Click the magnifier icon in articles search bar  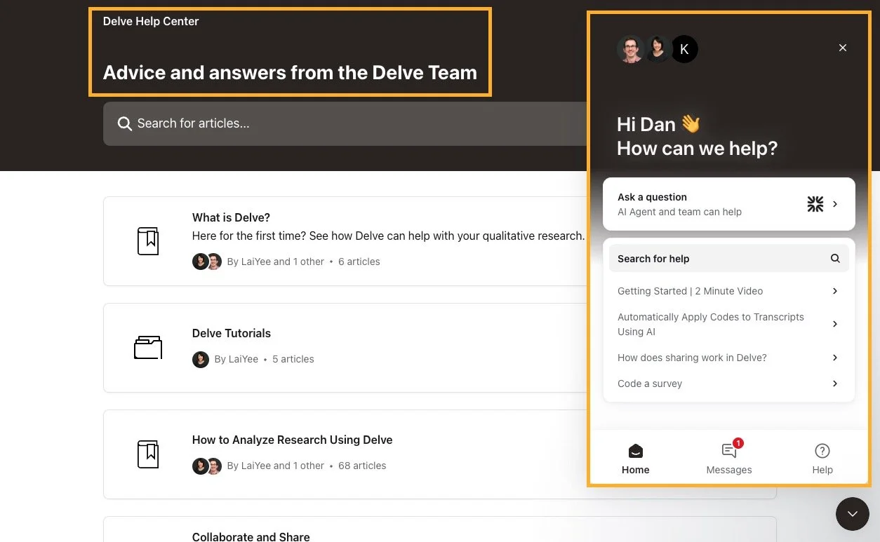(124, 124)
